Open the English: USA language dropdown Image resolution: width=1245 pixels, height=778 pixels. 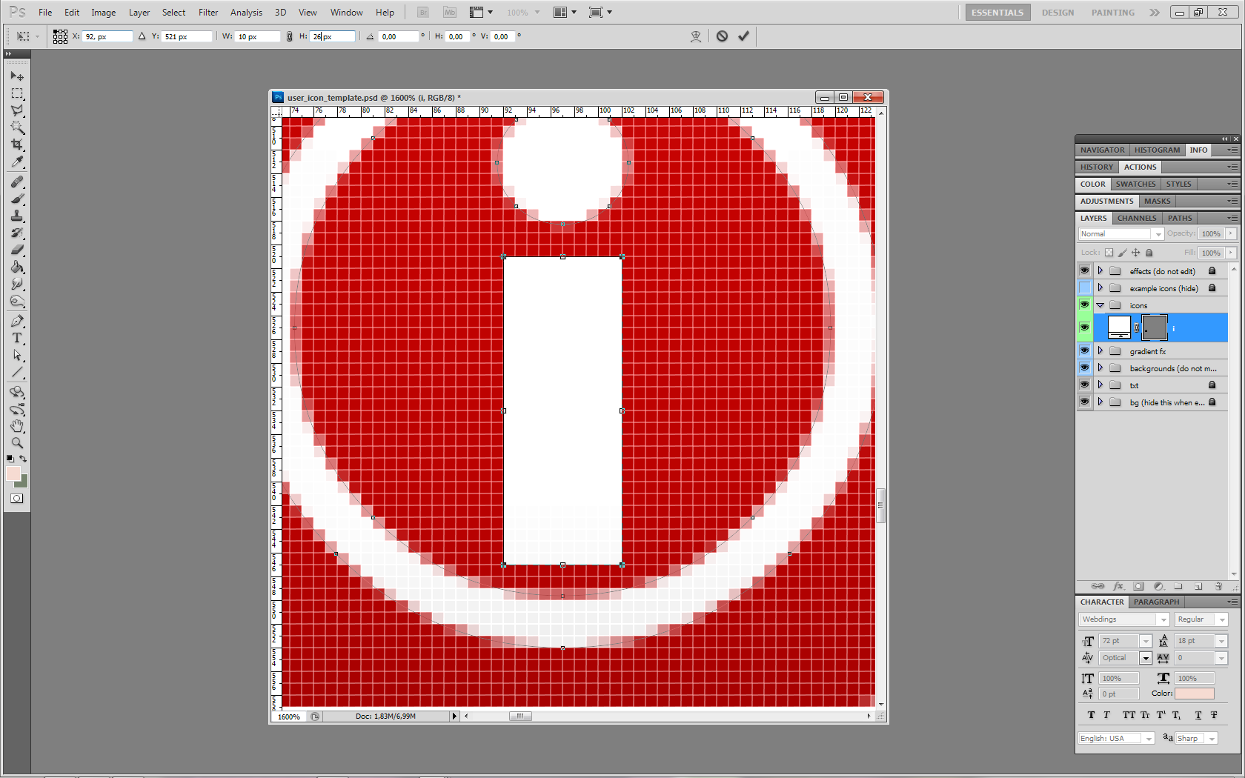(1116, 739)
